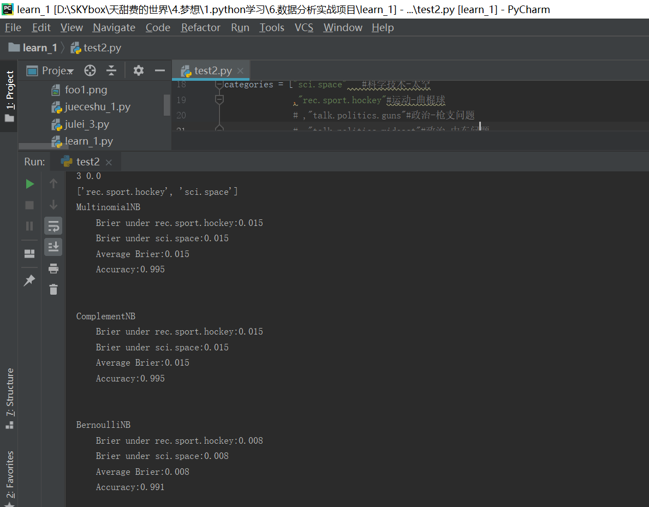Click 'Average Brier:0.008' in the output

[x=143, y=472]
